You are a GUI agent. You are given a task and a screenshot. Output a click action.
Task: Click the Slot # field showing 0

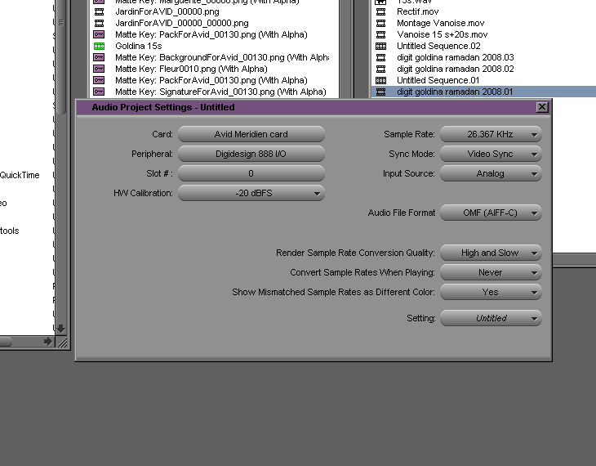pos(251,173)
